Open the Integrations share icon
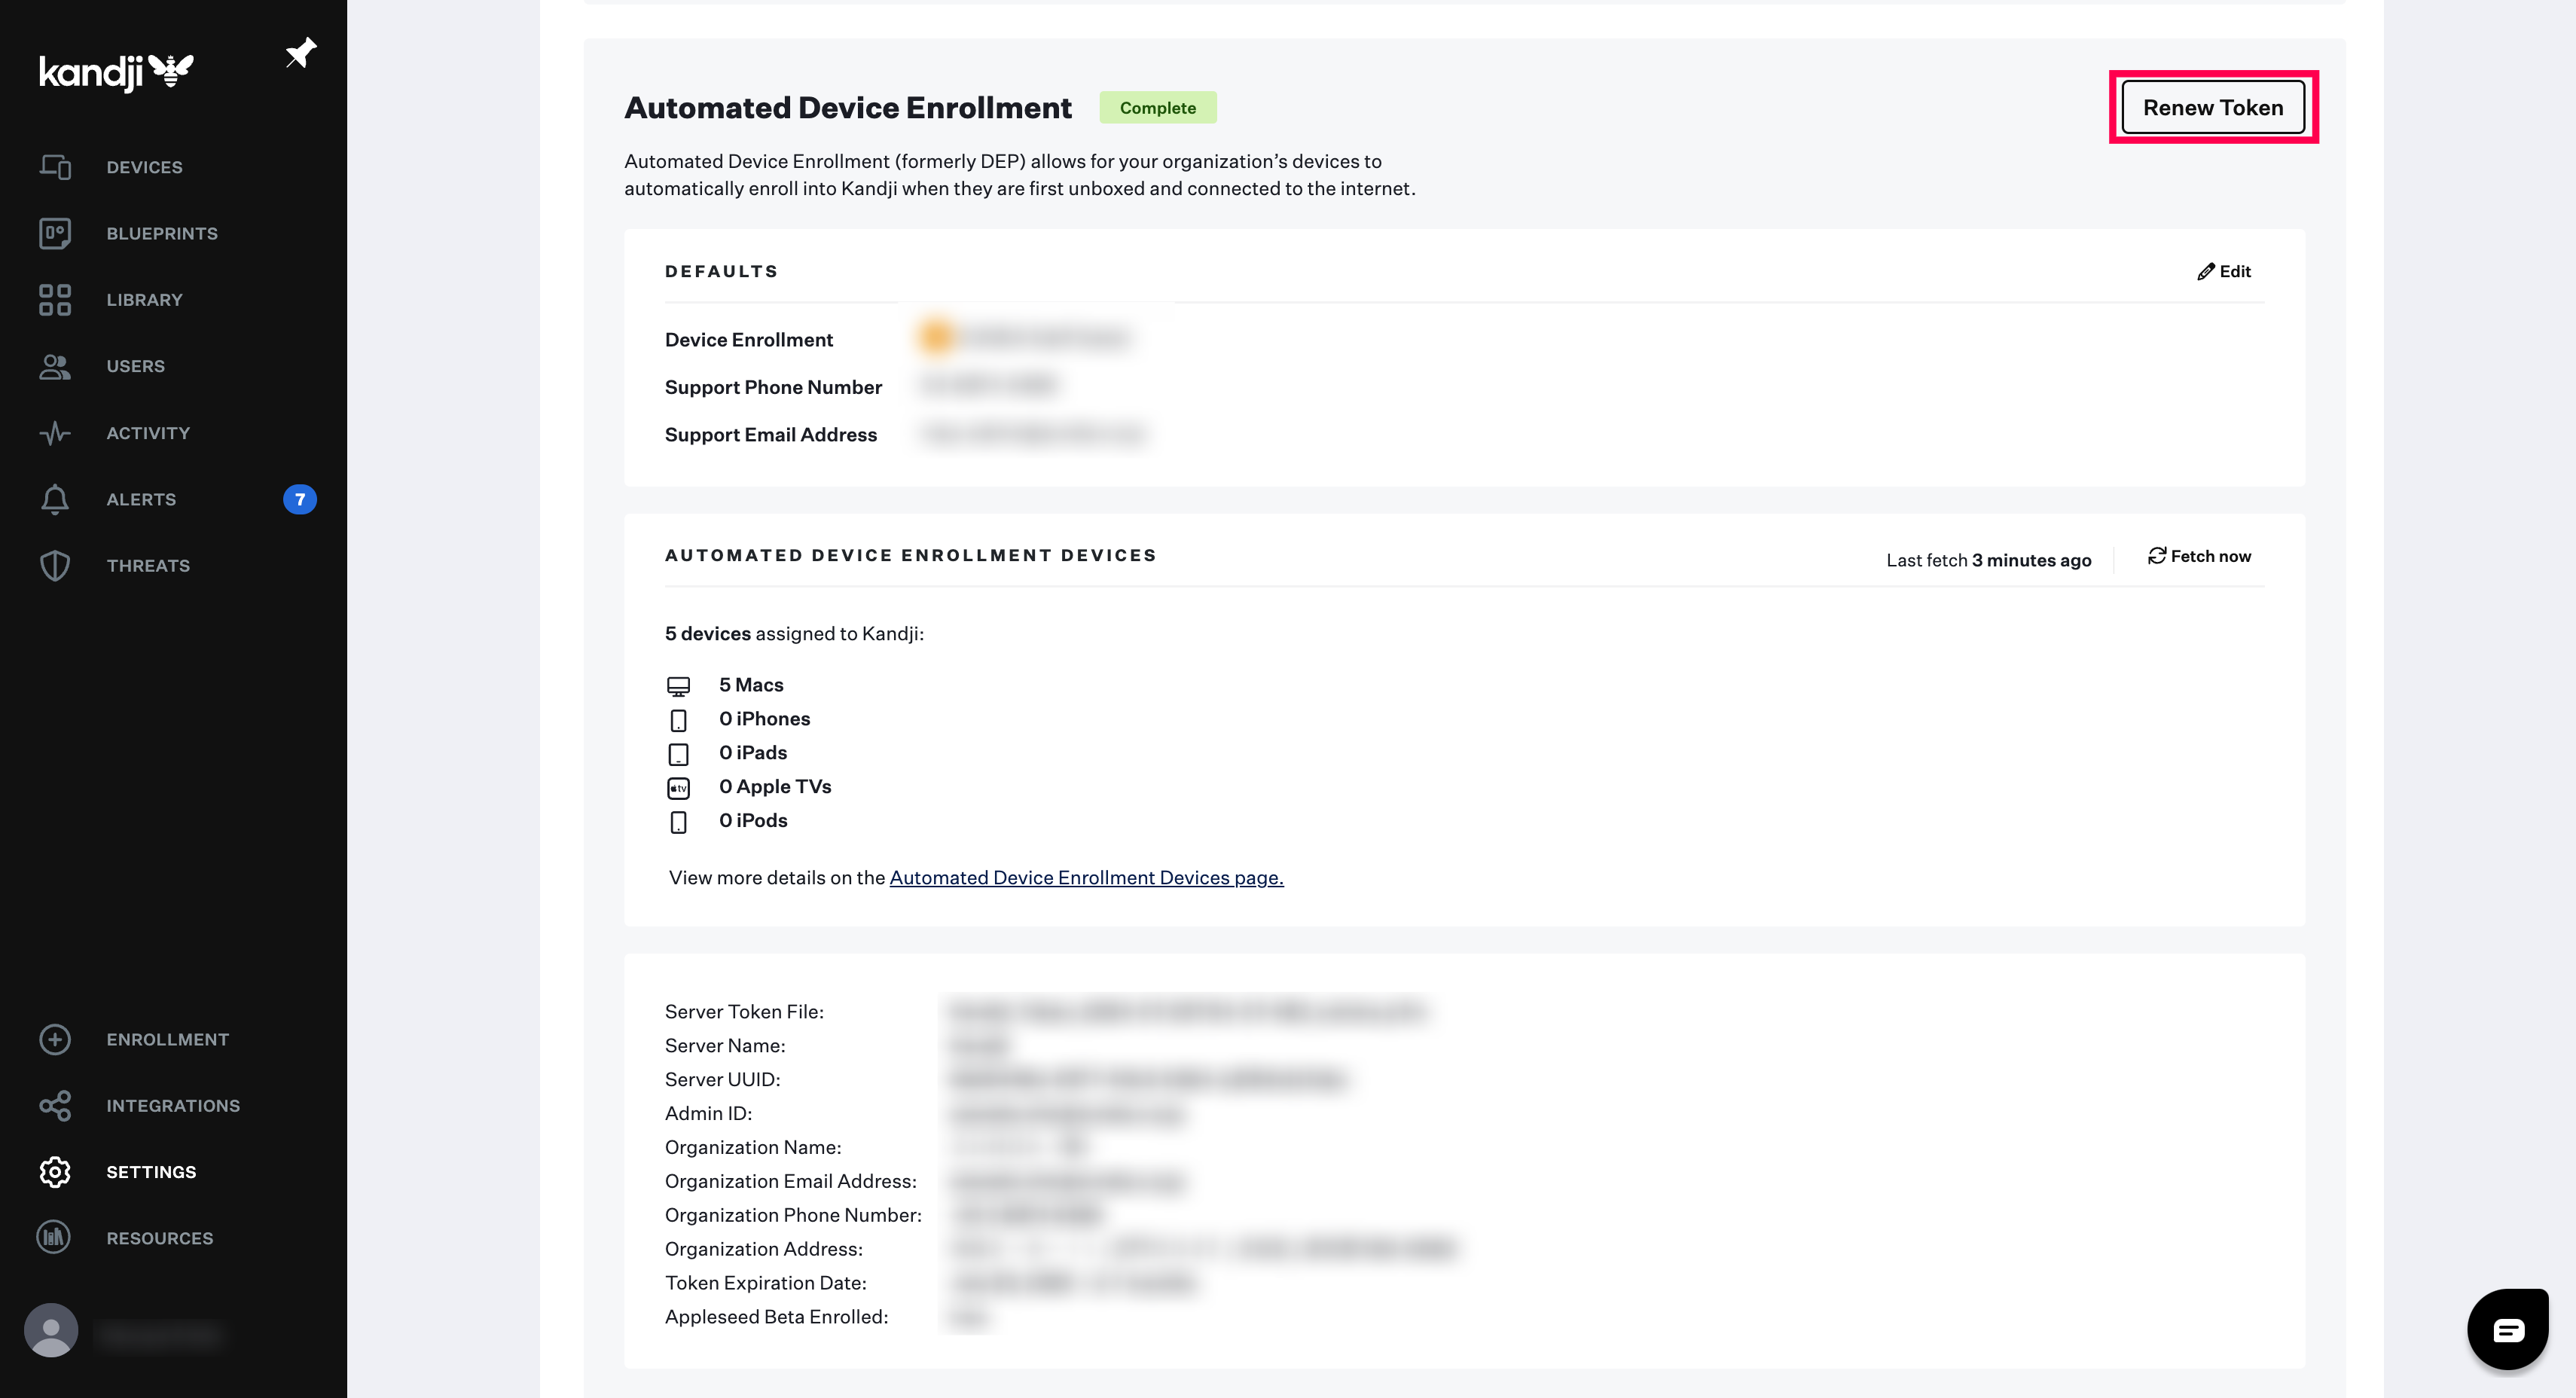This screenshot has width=2576, height=1398. click(x=55, y=1106)
